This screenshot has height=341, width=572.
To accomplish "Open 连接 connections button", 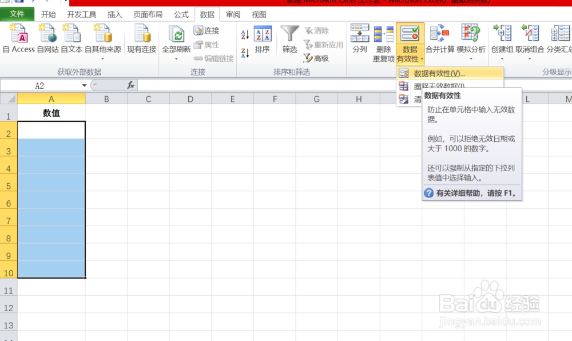I will tap(206, 31).
